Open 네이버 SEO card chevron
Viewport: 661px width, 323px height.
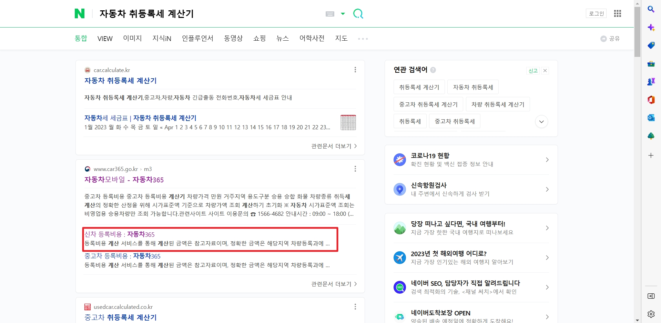coord(547,287)
